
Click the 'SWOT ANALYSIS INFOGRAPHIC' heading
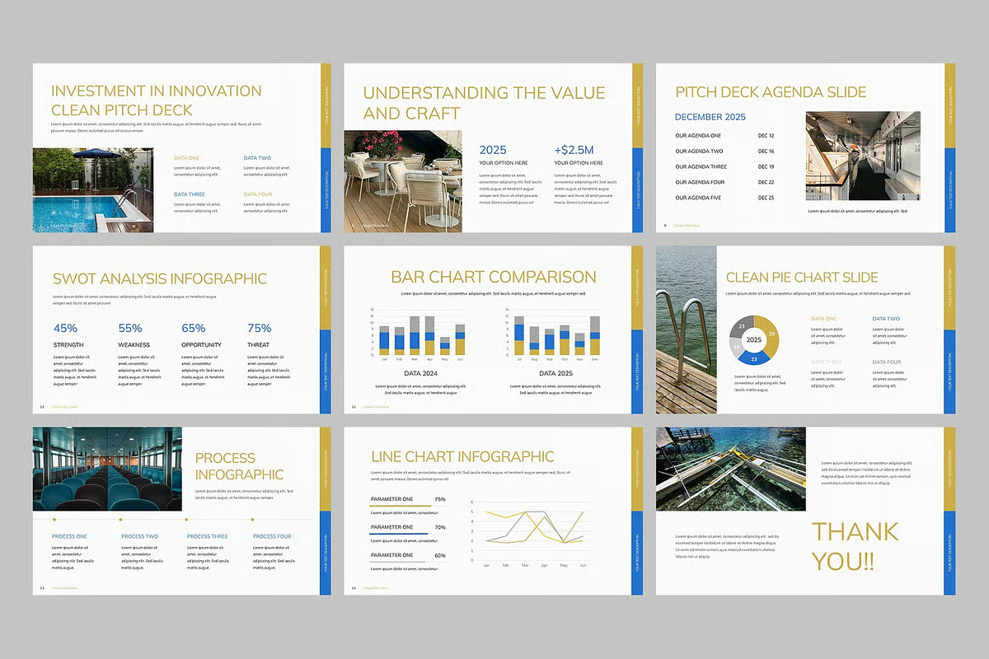tap(160, 279)
